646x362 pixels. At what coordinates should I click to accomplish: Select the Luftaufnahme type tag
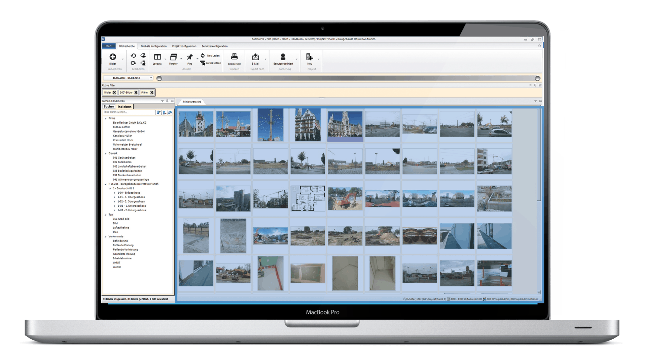121,228
